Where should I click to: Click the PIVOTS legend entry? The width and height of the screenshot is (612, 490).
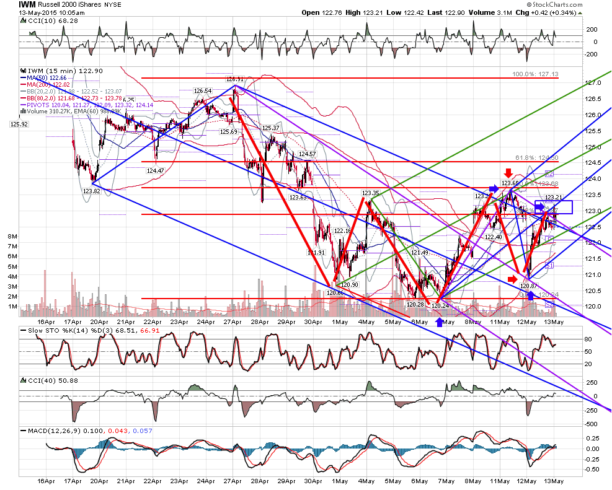click(90, 105)
